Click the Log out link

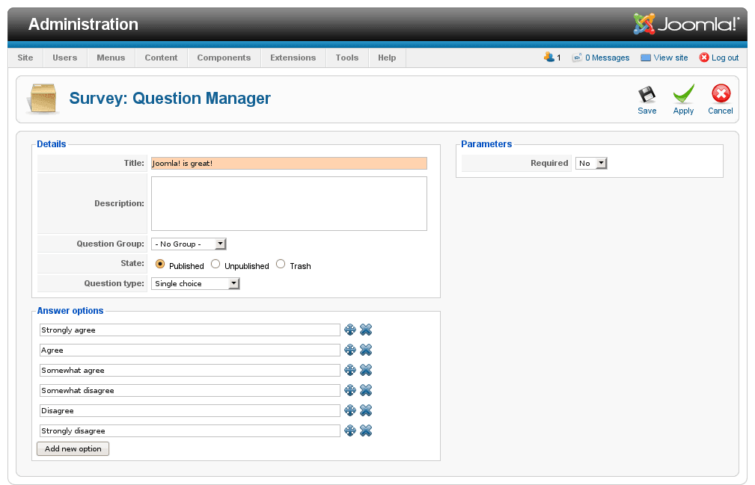tap(719, 58)
